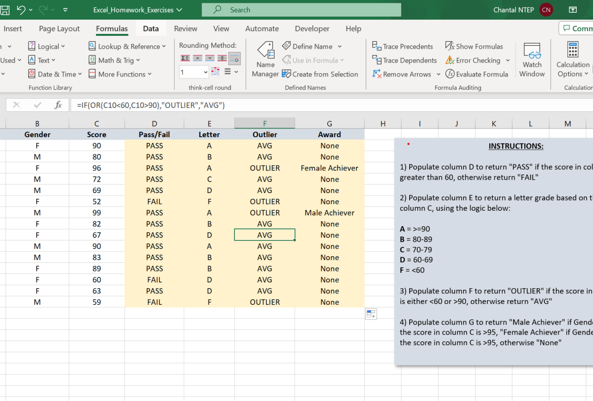Open the Undo history dropdown arrow
Viewport: 593px width, 401px height.
tap(31, 10)
